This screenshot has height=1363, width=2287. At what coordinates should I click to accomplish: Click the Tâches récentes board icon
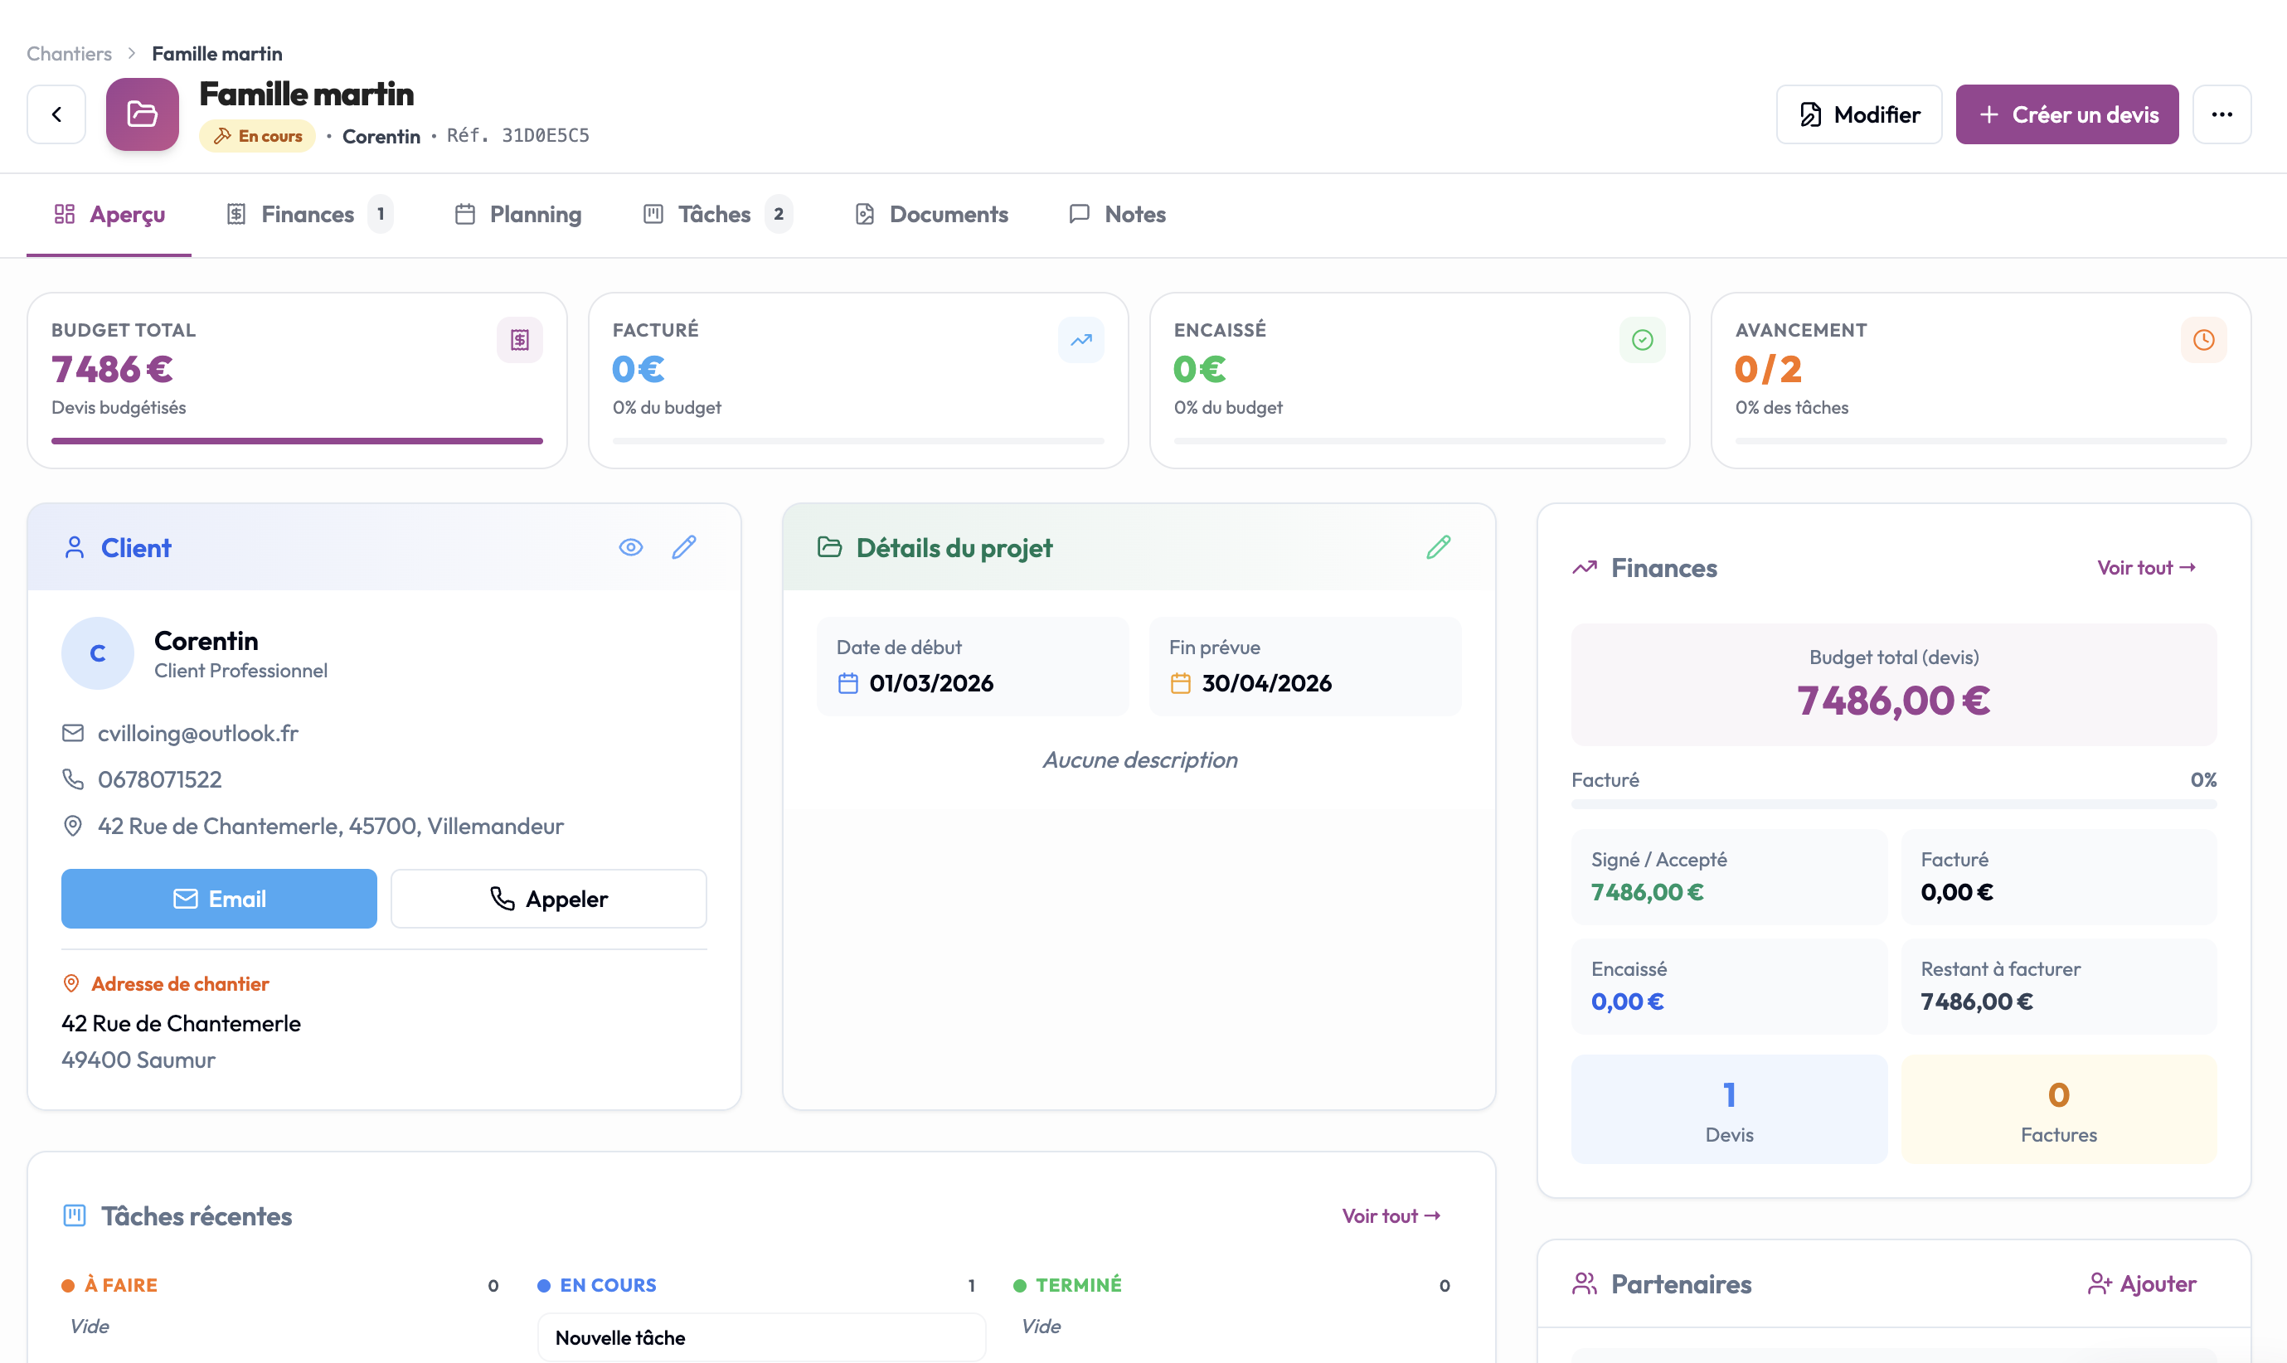75,1216
